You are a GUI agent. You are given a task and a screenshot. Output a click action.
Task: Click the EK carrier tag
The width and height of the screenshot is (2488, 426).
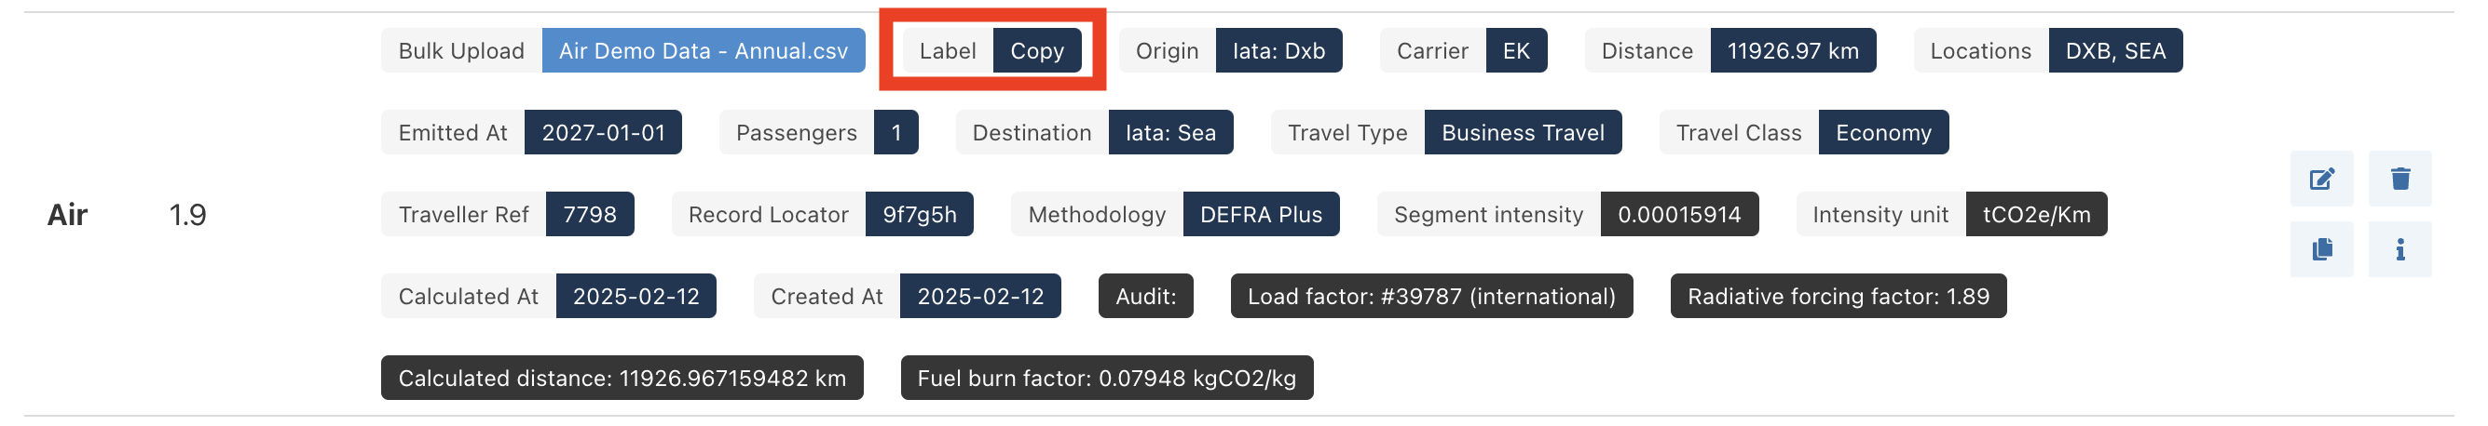pyautogui.click(x=1515, y=51)
